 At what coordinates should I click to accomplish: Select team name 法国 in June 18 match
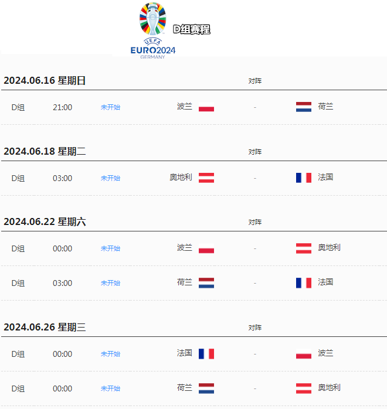325,177
